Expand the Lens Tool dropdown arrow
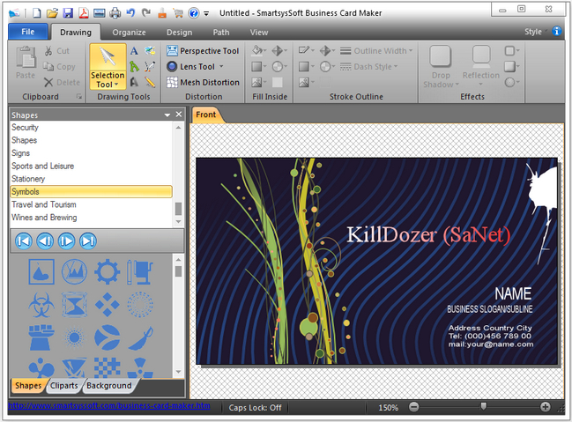Viewport: 572px width, 422px height. pos(221,66)
